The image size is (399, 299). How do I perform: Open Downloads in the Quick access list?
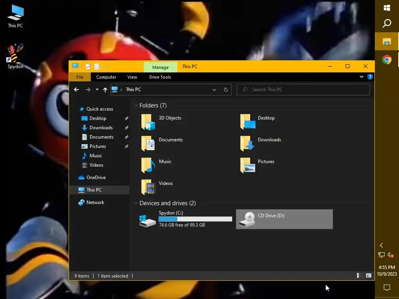coord(101,128)
